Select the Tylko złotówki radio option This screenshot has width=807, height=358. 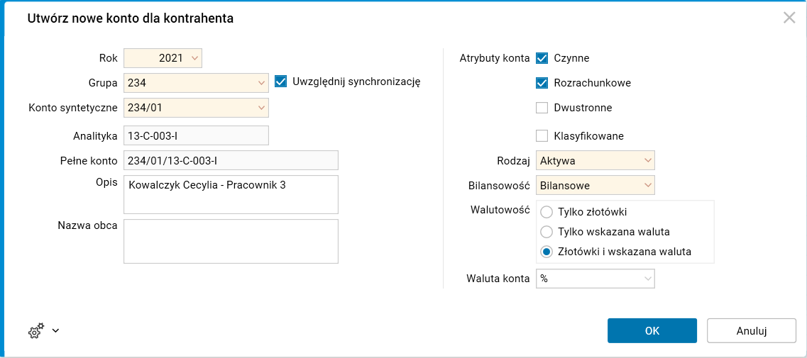(x=547, y=212)
